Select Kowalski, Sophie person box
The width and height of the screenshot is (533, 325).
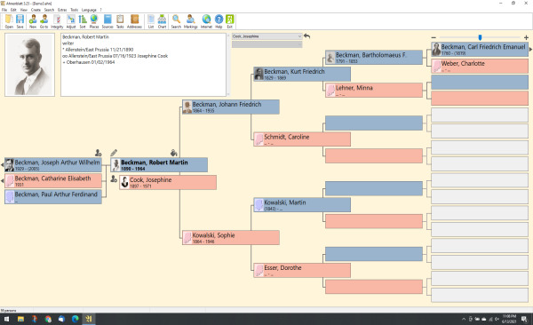[x=231, y=238]
